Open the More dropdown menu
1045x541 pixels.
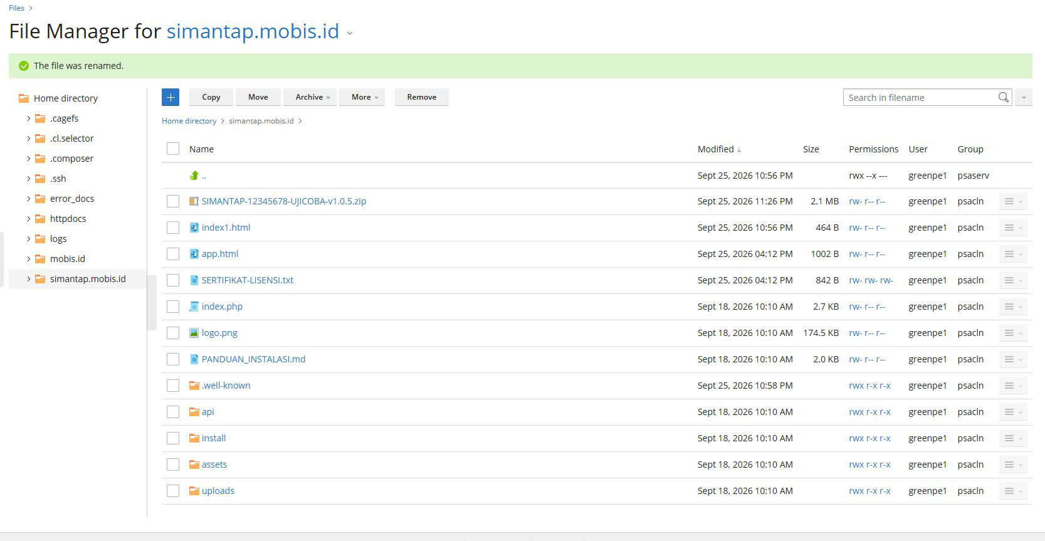tap(362, 97)
